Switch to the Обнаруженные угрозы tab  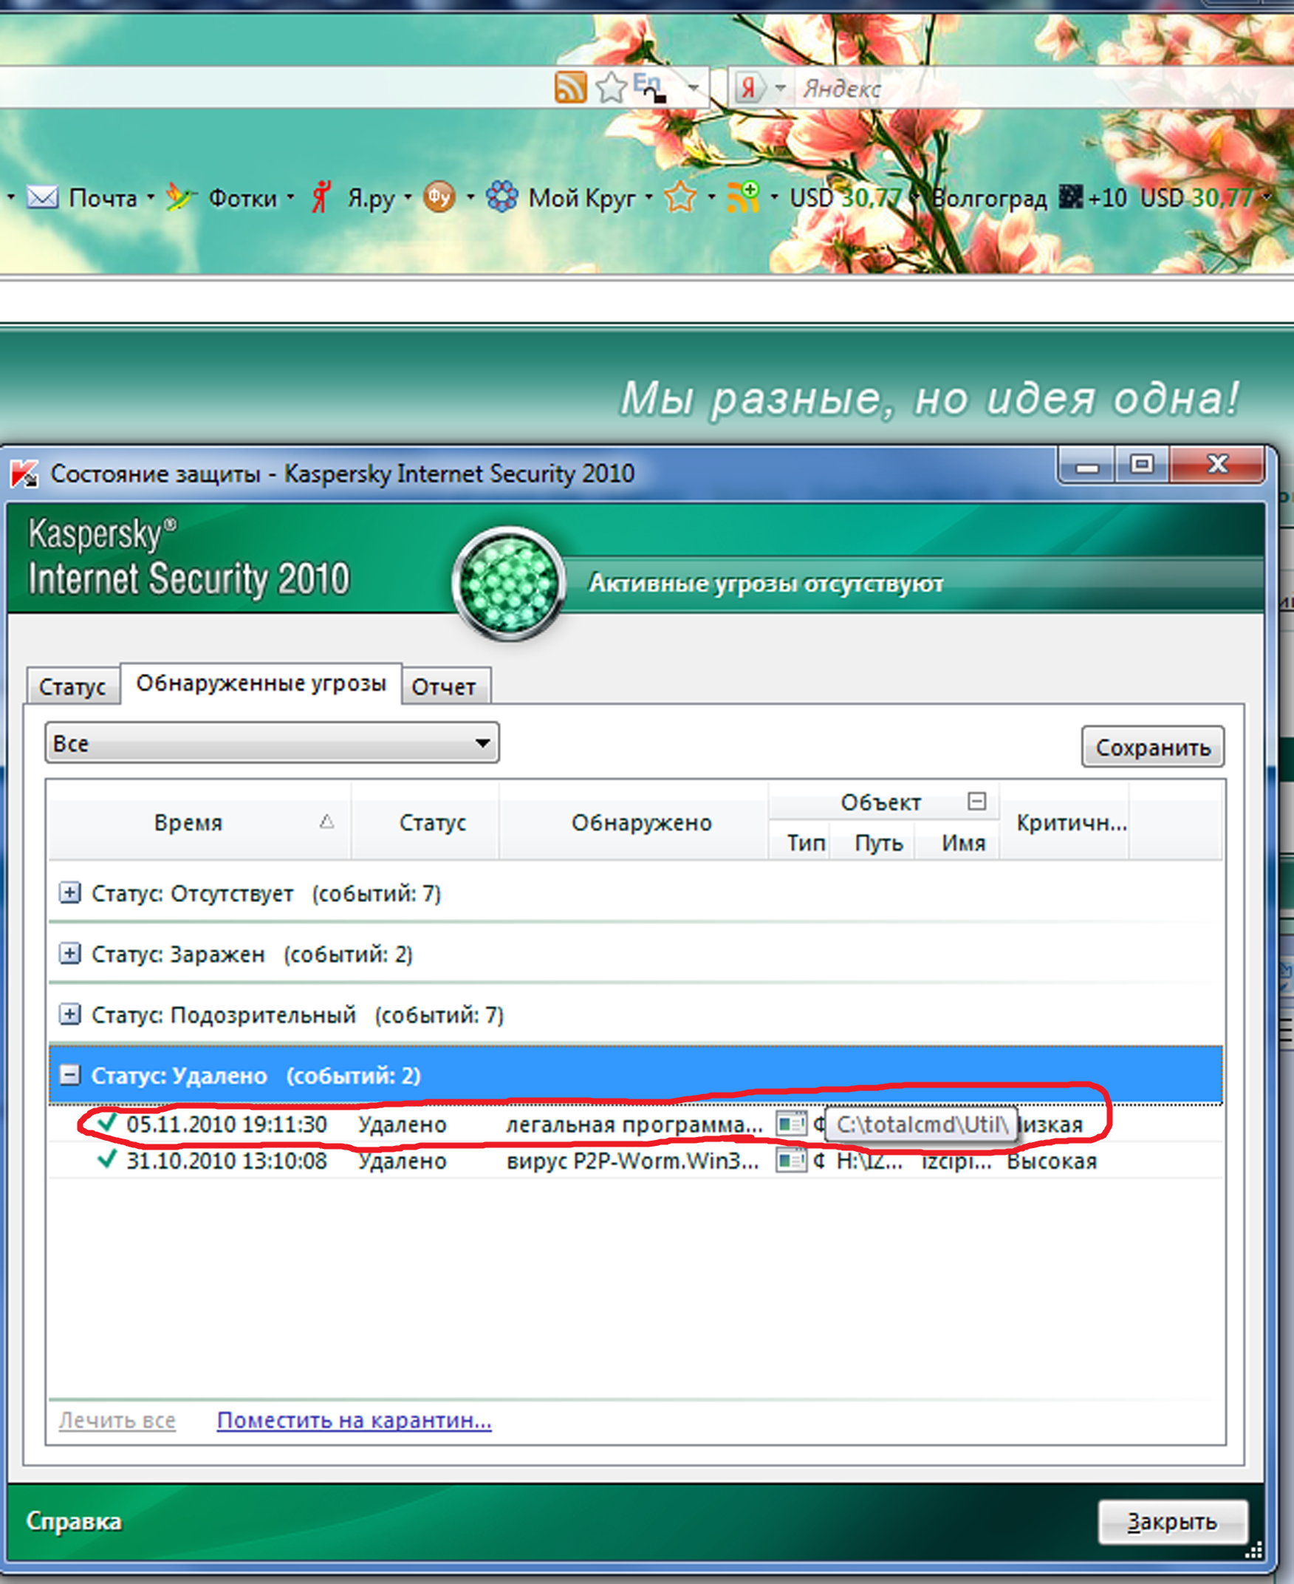[261, 683]
